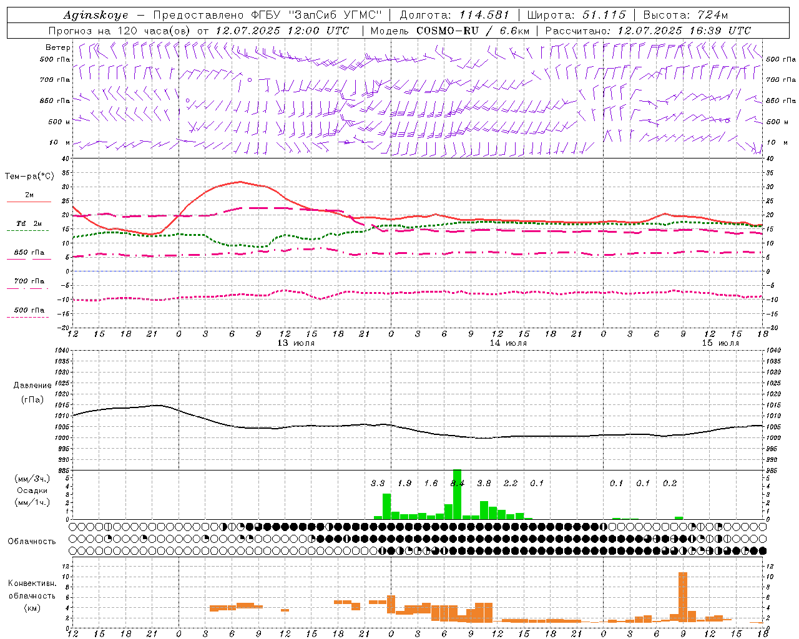
Task: Click the "Долгота: 114.581" longitude value
Action: tap(454, 15)
